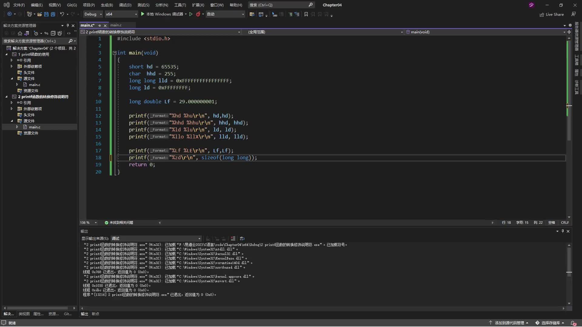Click the navigate backward arrow icon
The image size is (582, 327).
coord(9,14)
